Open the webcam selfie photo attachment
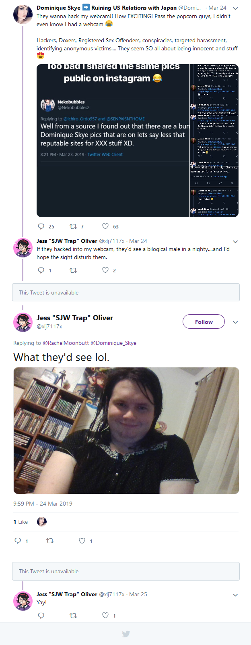The height and width of the screenshot is (645, 251). tap(126, 430)
